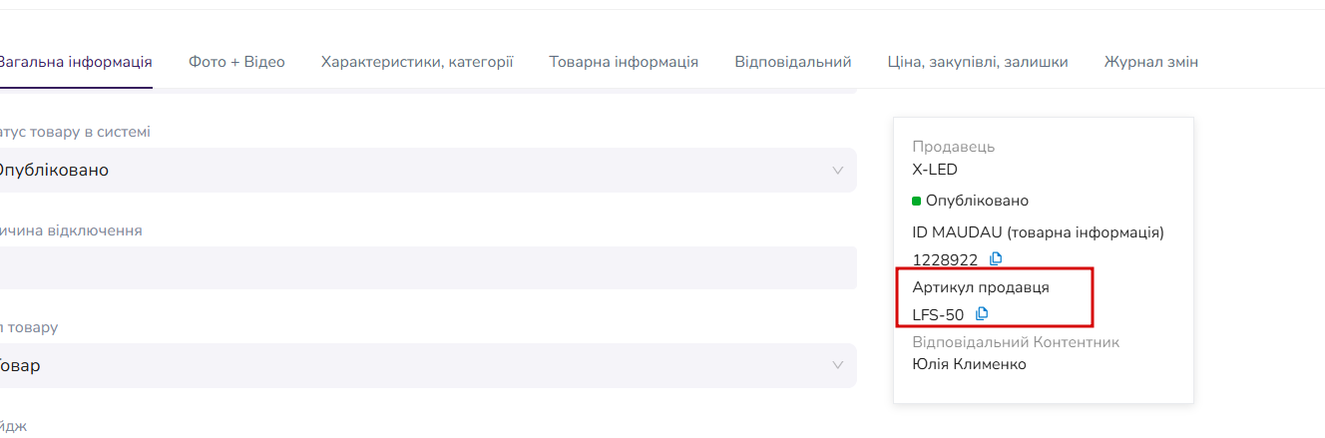Expand the product type dropdown arrow
The width and height of the screenshot is (1325, 438).
tap(838, 366)
